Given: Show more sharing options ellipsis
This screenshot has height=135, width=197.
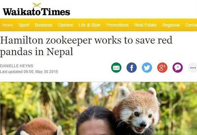Looking at the screenshot, I should [193, 68].
